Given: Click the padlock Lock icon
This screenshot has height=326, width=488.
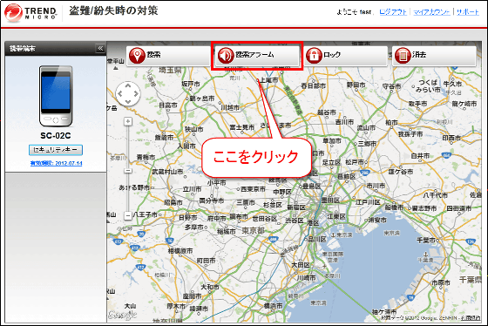Looking at the screenshot, I should coord(314,56).
